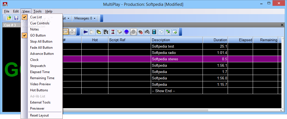Click the speech bubbles message icon
This screenshot has width=287, height=119.
pos(161,32)
